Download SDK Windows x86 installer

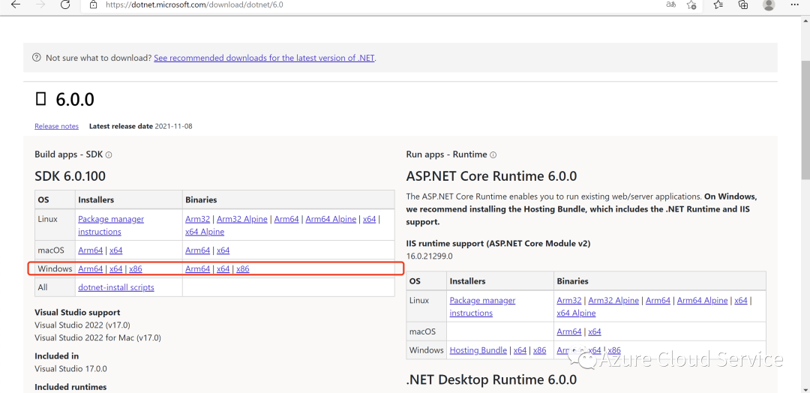[135, 268]
